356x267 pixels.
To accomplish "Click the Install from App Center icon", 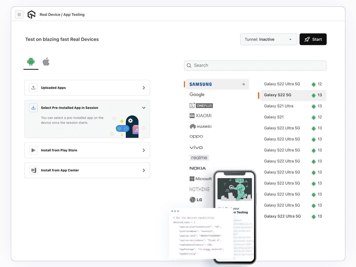I will (33, 170).
